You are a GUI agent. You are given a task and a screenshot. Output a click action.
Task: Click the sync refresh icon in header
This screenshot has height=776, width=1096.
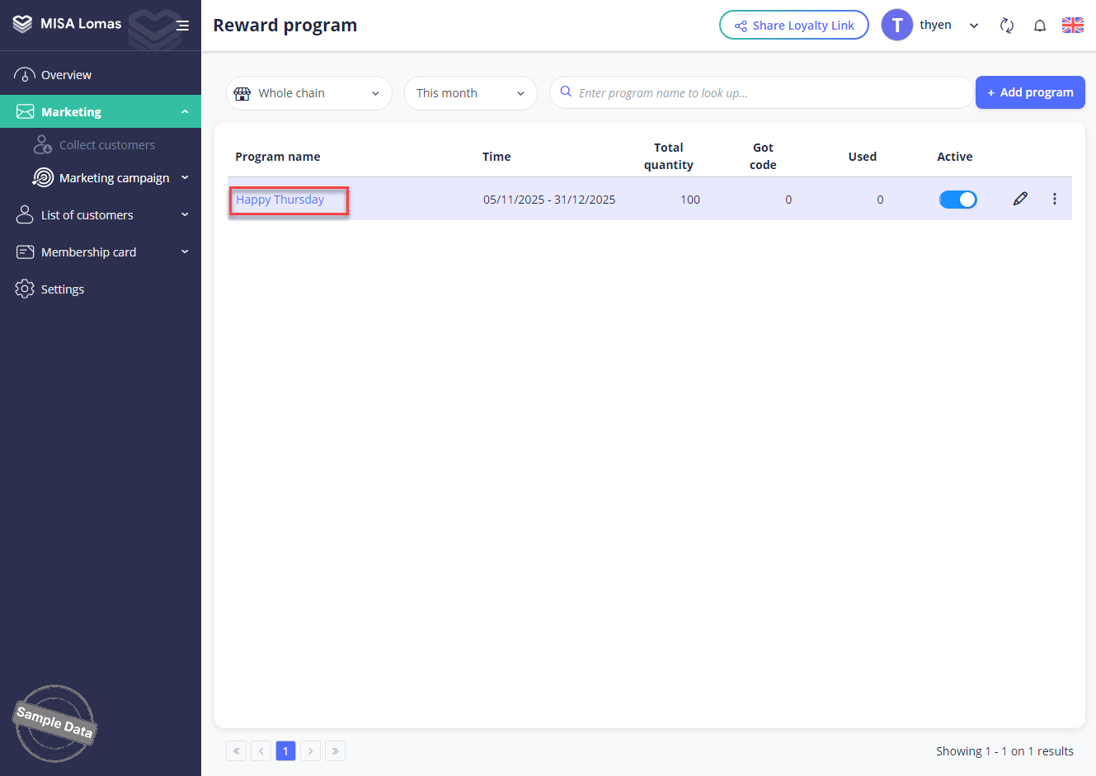(x=1006, y=26)
